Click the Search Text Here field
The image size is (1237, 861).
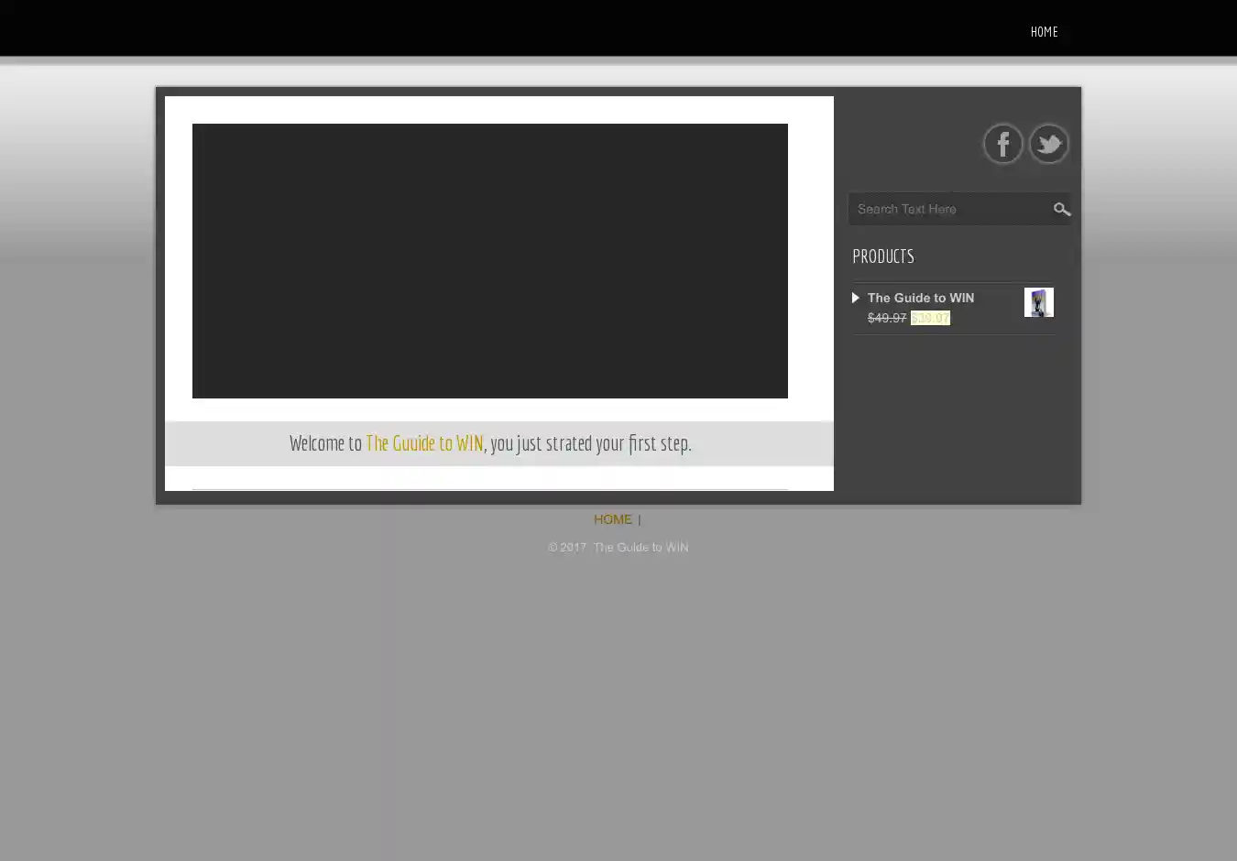click(948, 210)
